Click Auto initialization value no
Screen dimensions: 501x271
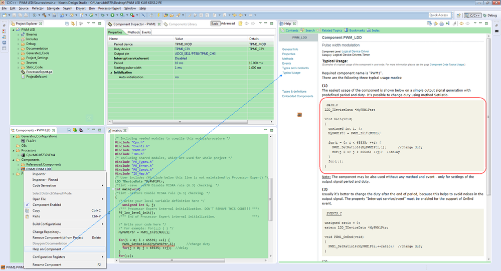tap(211, 77)
